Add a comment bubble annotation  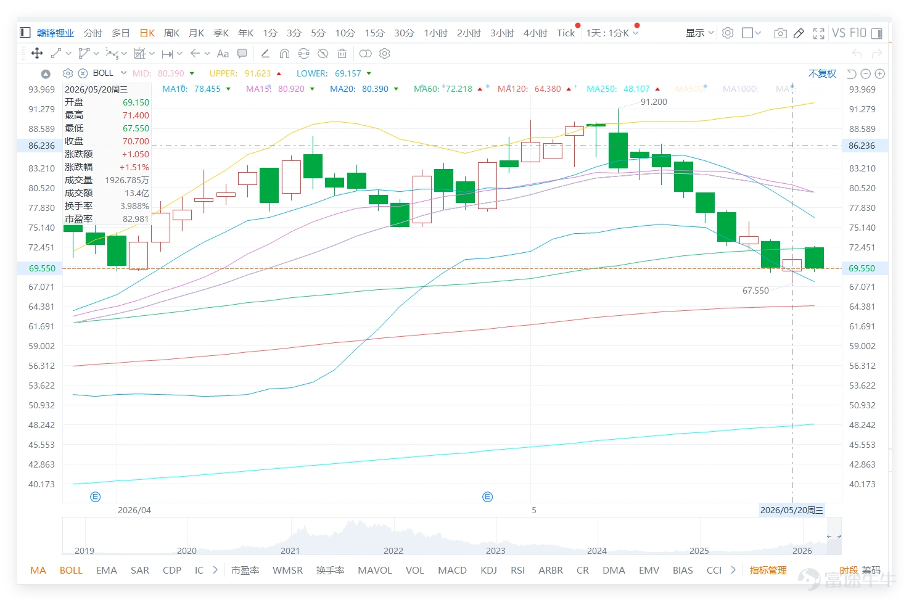242,54
